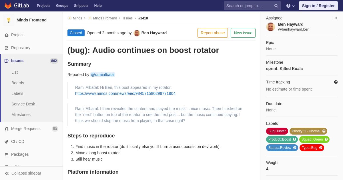Open the minds.com newsfeed link
Viewport: 343px width, 180px height.
pyautogui.click(x=125, y=93)
